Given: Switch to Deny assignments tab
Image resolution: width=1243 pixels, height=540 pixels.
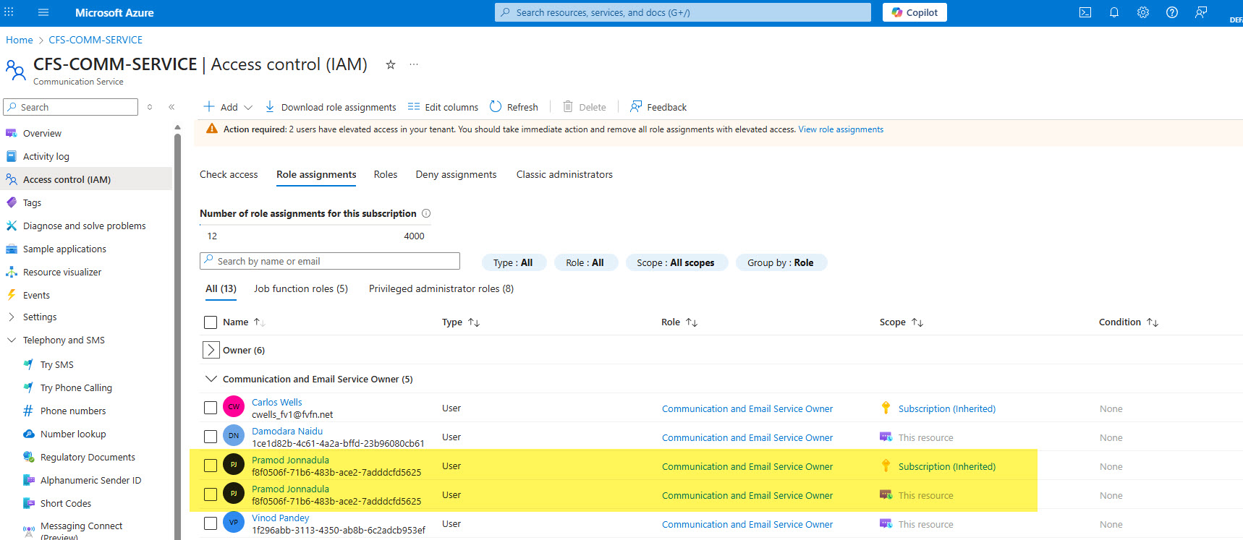Looking at the screenshot, I should pos(456,174).
